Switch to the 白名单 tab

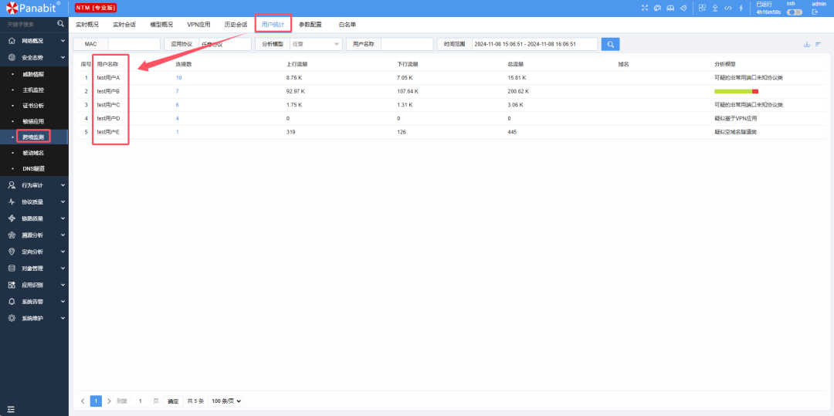[x=347, y=25]
